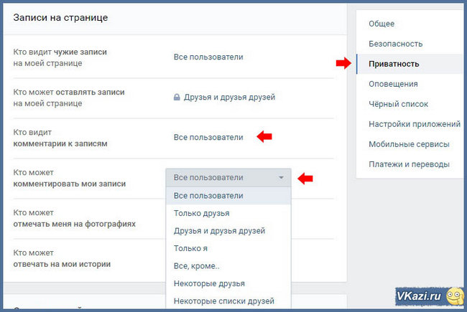Click the dropdown arrow in comment-permission combo
The width and height of the screenshot is (467, 312).
pos(281,178)
